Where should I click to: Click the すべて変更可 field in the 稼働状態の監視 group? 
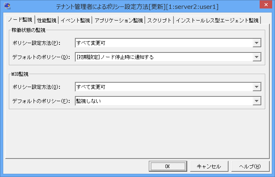pyautogui.click(x=168, y=43)
